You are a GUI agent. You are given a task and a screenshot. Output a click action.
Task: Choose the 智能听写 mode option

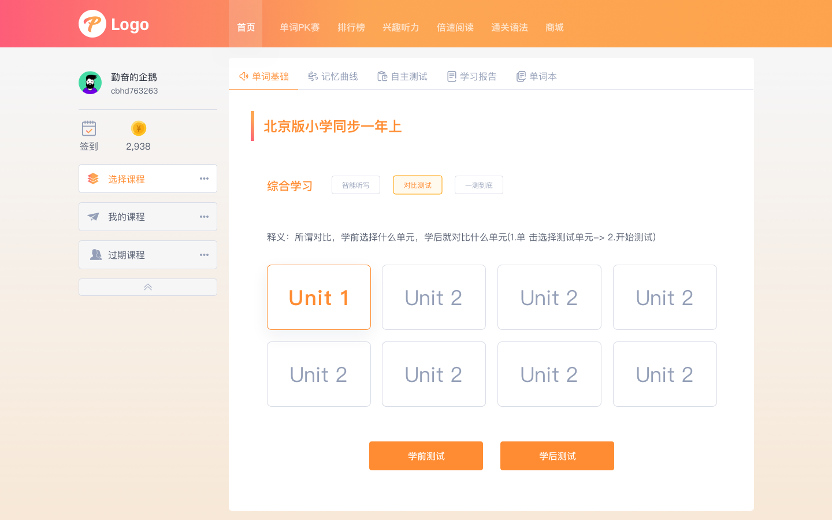[356, 185]
